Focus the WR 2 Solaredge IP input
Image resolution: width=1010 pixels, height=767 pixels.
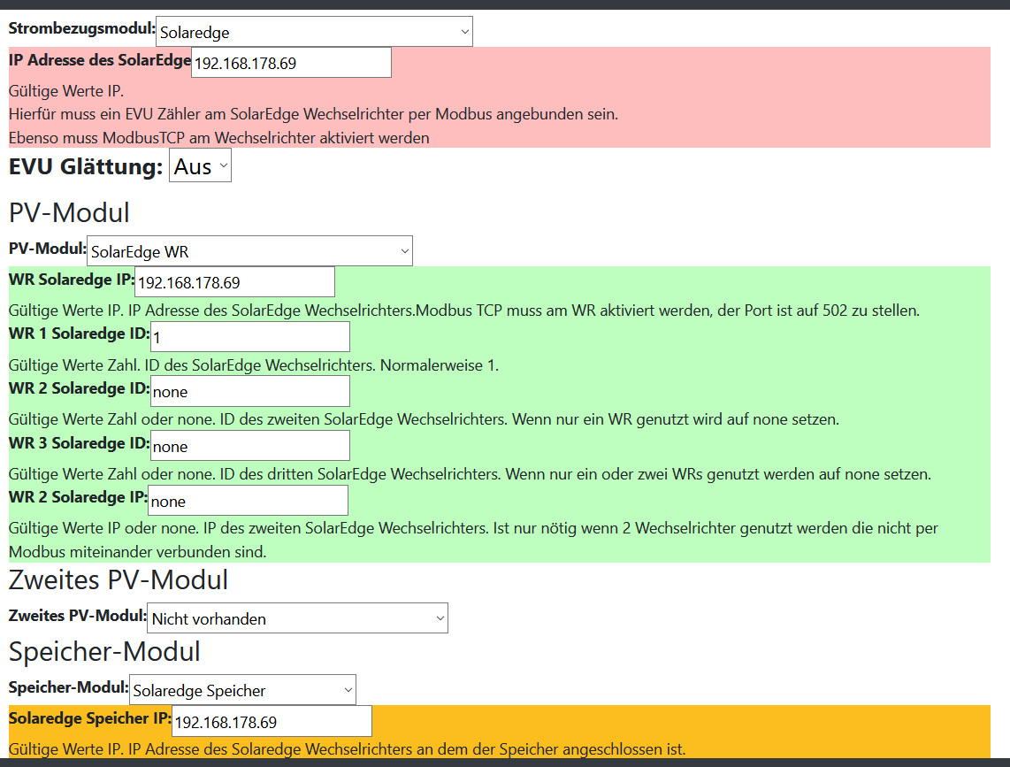pos(248,501)
